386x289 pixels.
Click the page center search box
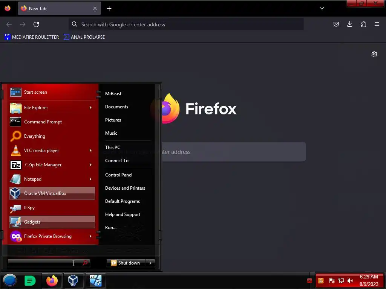coord(234,152)
